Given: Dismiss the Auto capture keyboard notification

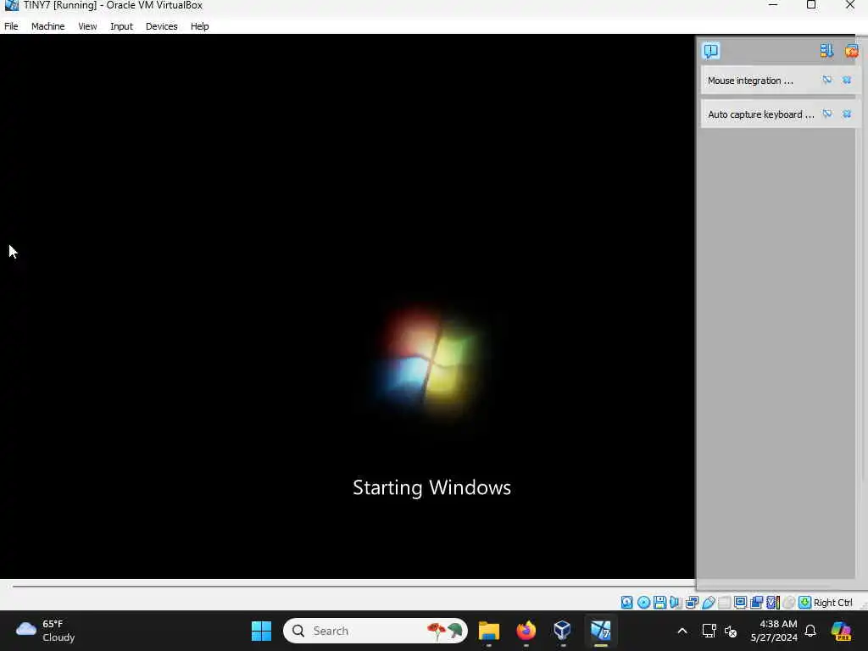Looking at the screenshot, I should [x=847, y=114].
